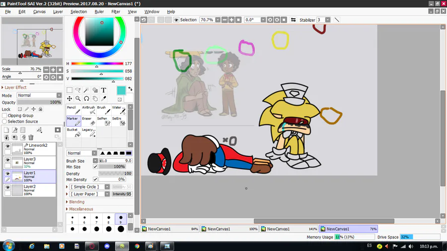Image resolution: width=447 pixels, height=251 pixels.
Task: Create a new normal layer
Action: click(x=6, y=130)
